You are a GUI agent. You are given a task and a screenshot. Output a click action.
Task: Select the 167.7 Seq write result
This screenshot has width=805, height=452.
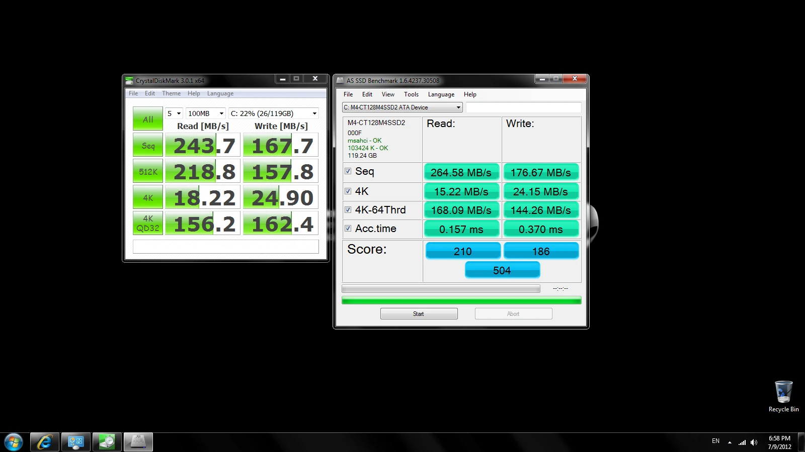[x=281, y=146]
